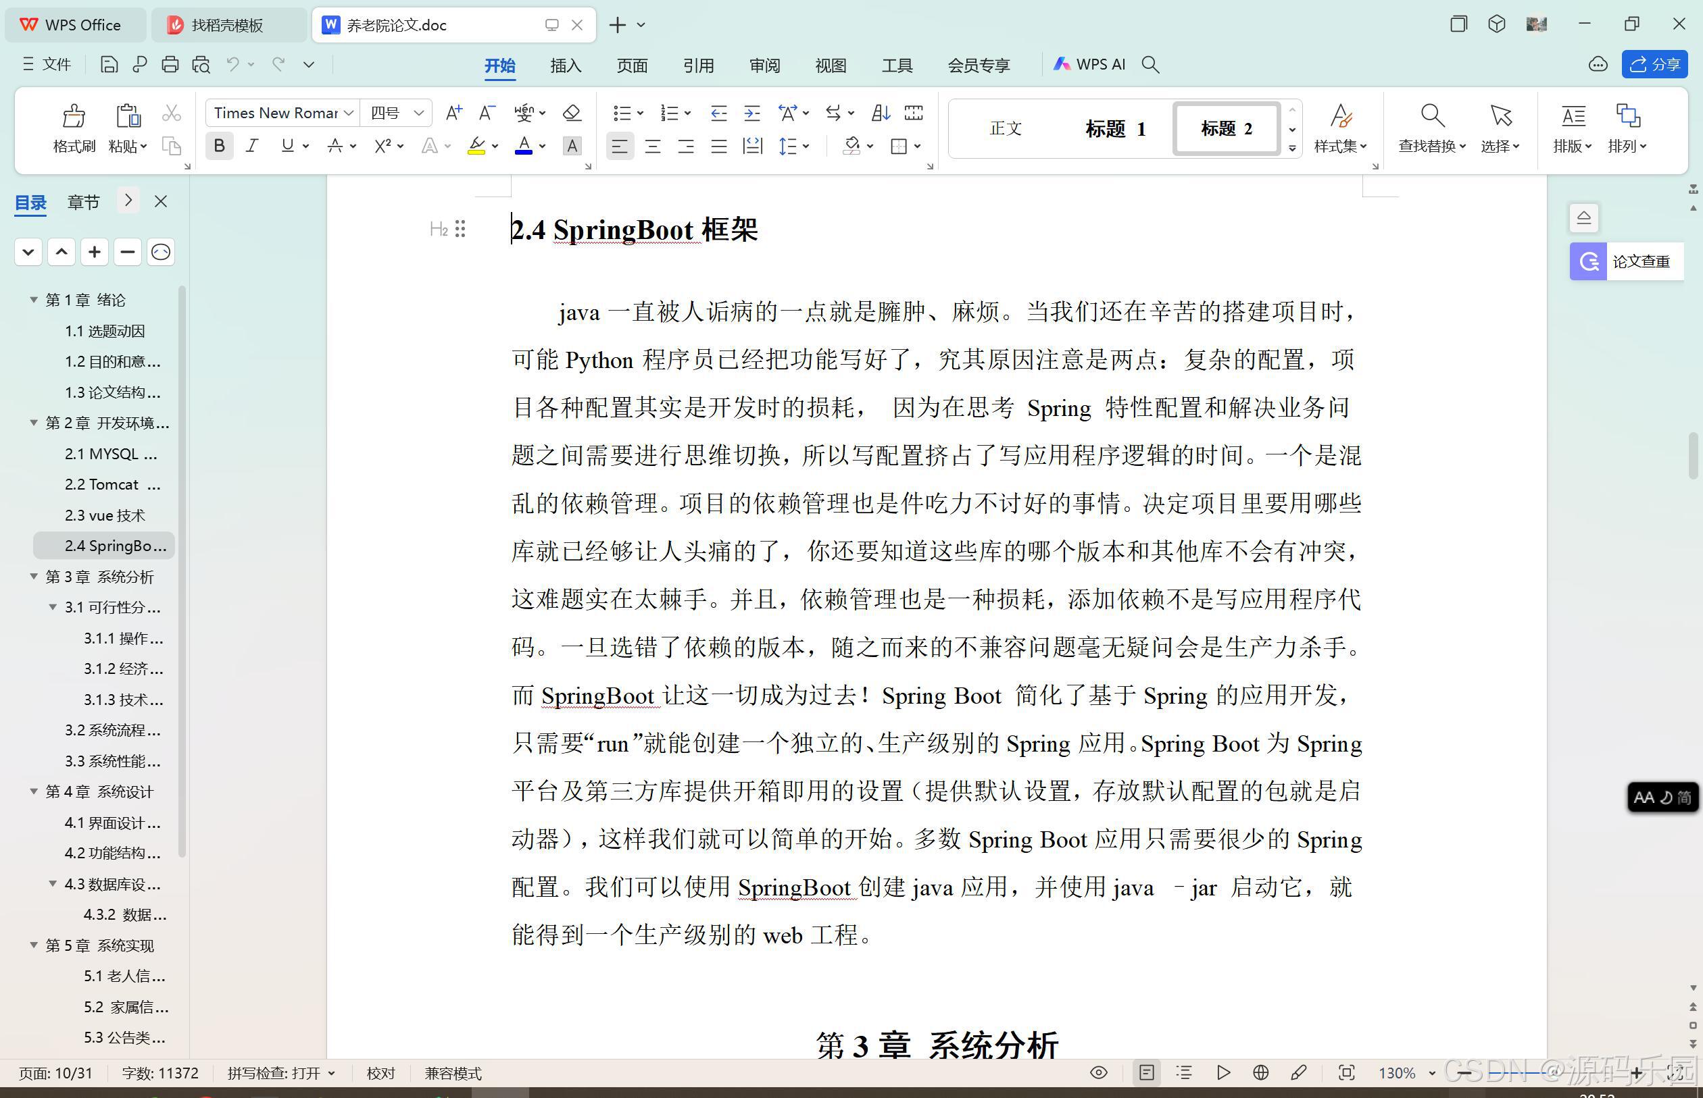
Task: Collapse the 第1章 绪论 outline section
Action: click(x=33, y=299)
